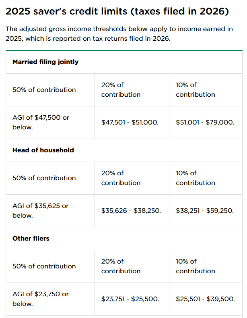Click "20% of contribution" under Married filing jointly
247x318 pixels.
click(x=121, y=90)
